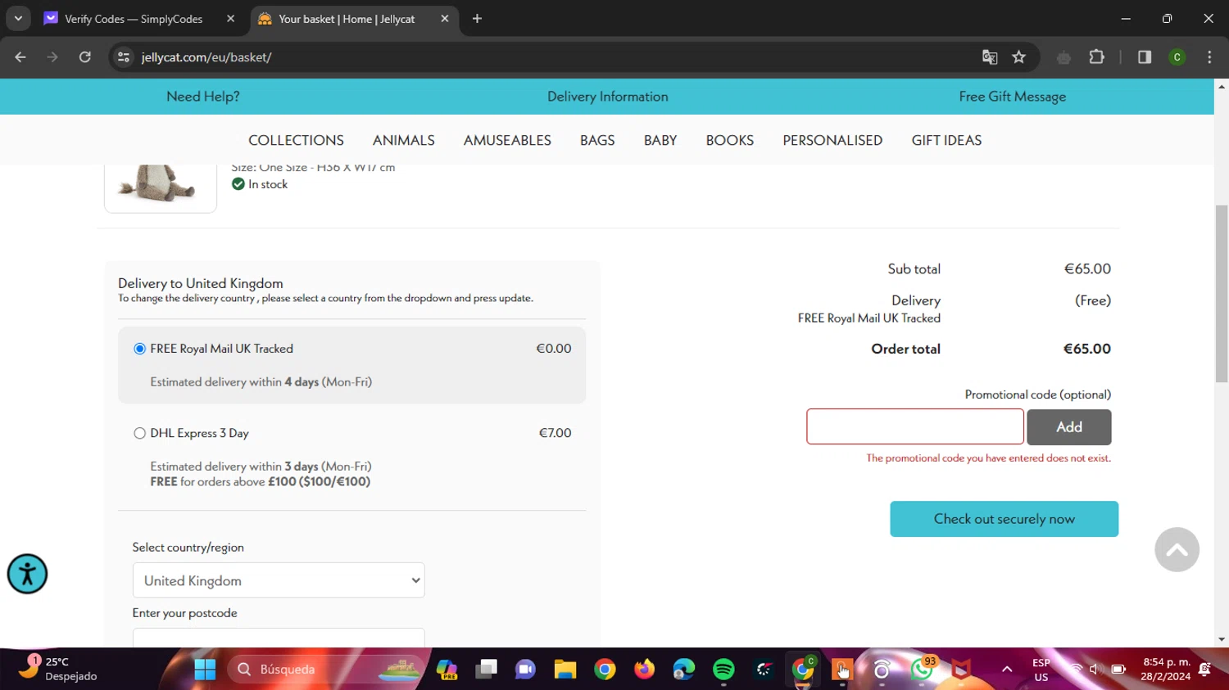Open a new browser tab
Viewport: 1229px width, 690px height.
477,19
